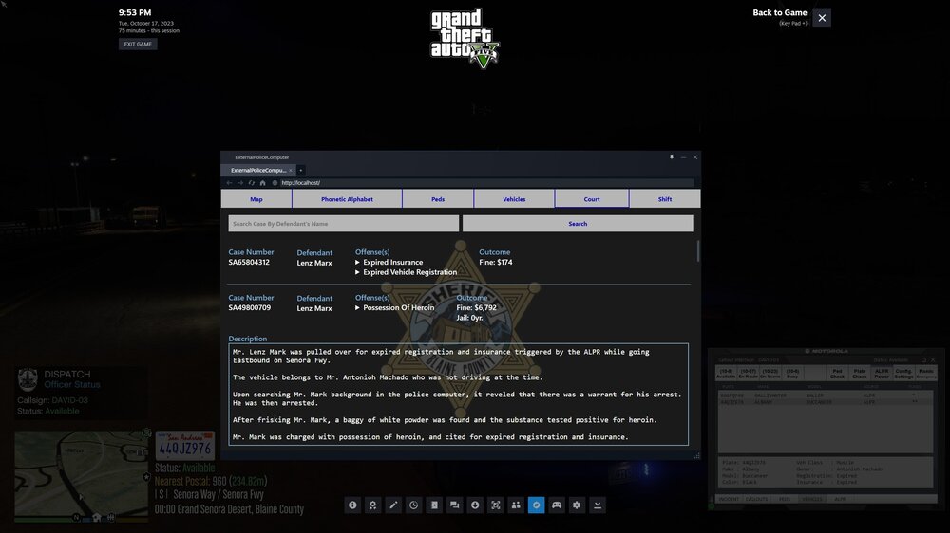Click the in-game minimap
Screen dimensions: 950x533
[x=81, y=476]
